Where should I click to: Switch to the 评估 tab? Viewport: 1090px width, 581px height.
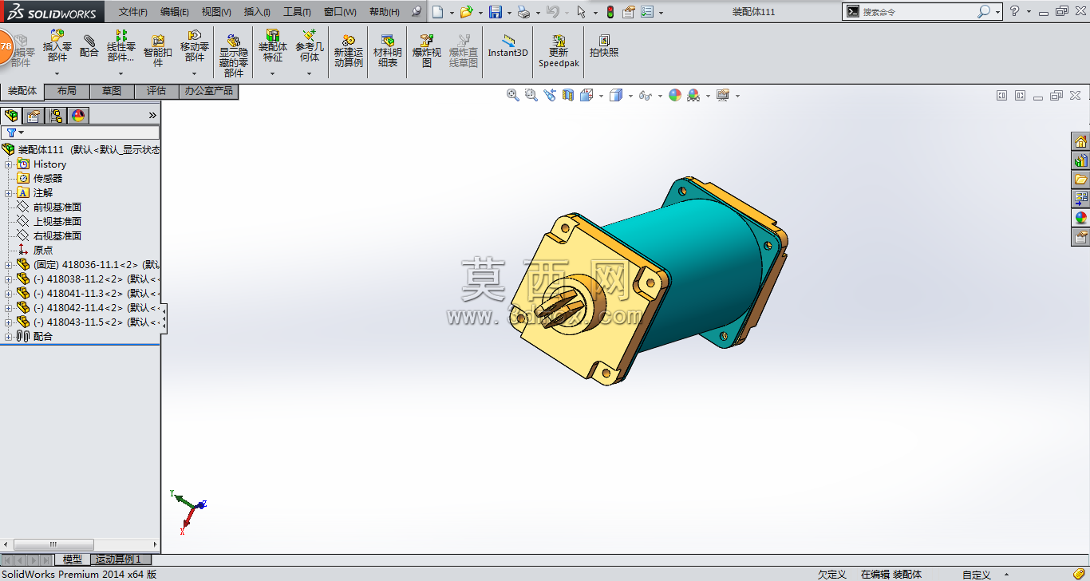click(156, 91)
